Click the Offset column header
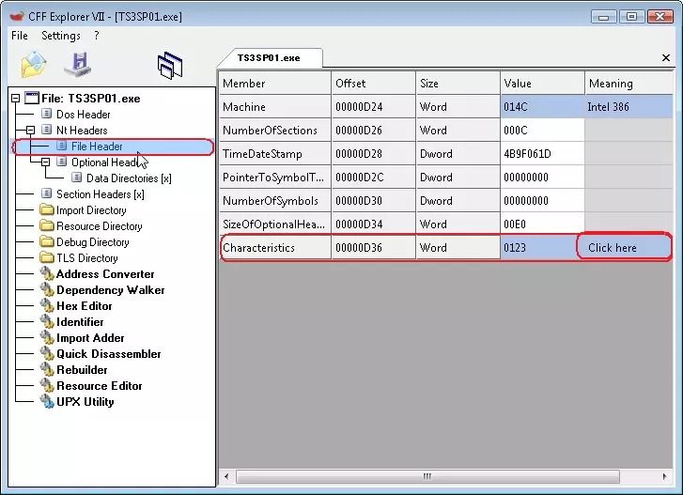The height and width of the screenshot is (495, 683). [373, 84]
